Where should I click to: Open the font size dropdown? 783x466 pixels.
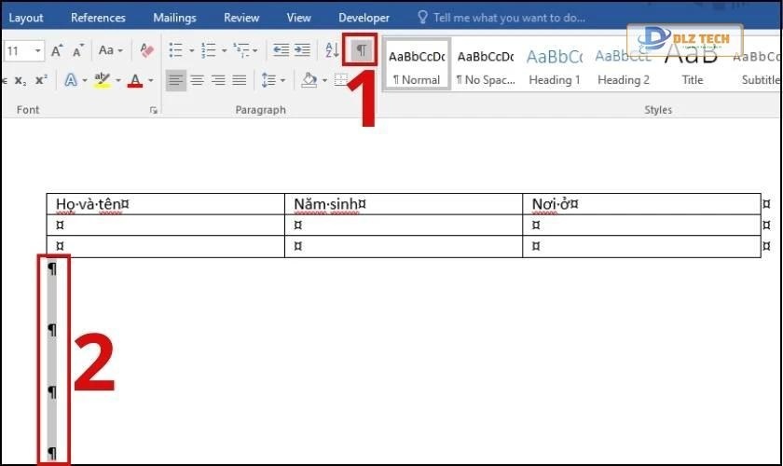tap(38, 50)
